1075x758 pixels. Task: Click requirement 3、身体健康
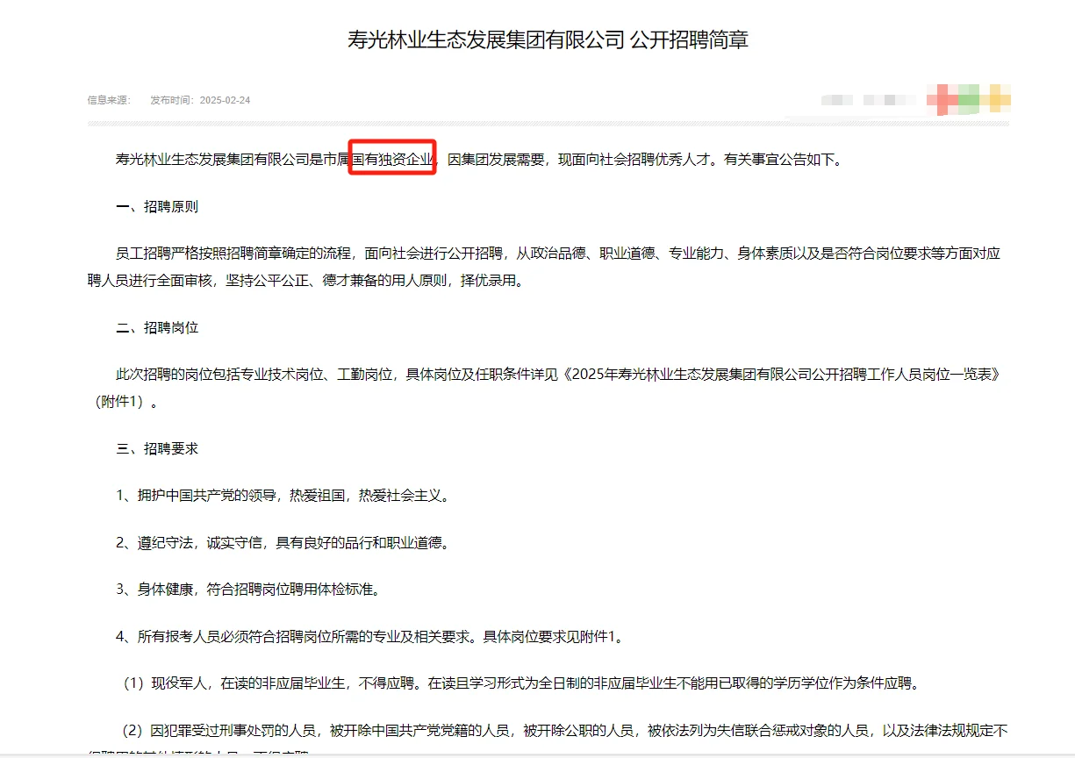tap(248, 590)
